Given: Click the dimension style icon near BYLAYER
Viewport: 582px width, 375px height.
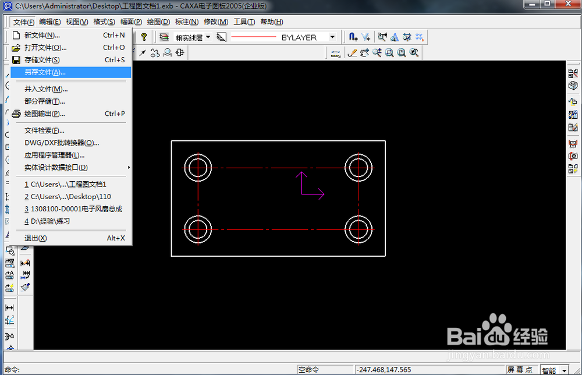Looking at the screenshot, I should [x=382, y=37].
